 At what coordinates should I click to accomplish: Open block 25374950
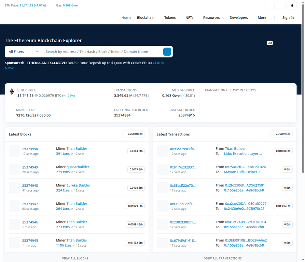(x=30, y=149)
